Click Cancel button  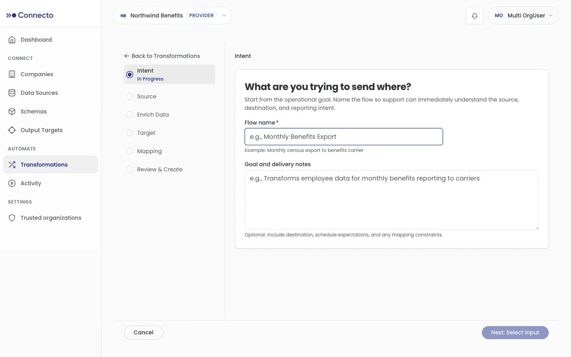(x=144, y=332)
